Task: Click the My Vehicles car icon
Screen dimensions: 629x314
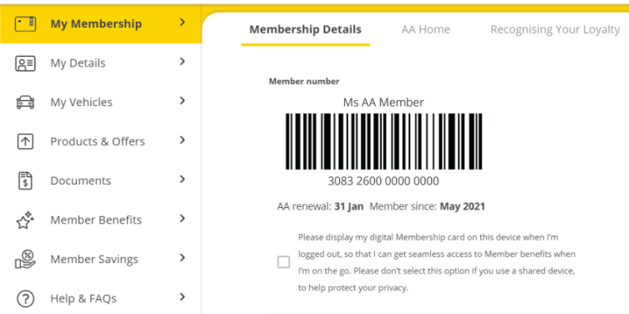Action: tap(25, 102)
